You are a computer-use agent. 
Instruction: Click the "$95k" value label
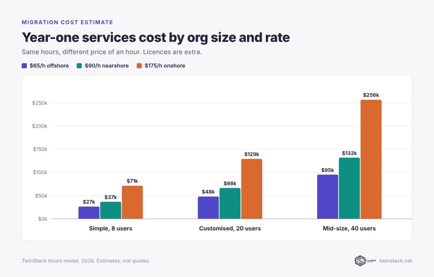[328, 170]
